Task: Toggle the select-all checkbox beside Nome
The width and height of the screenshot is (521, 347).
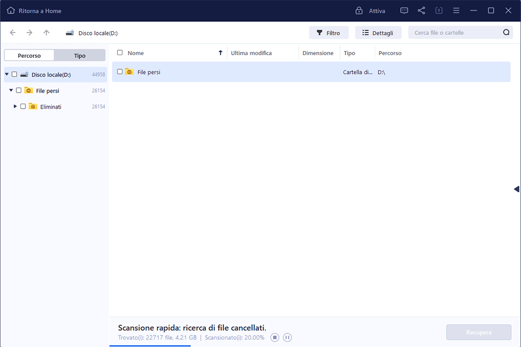Action: coord(120,53)
